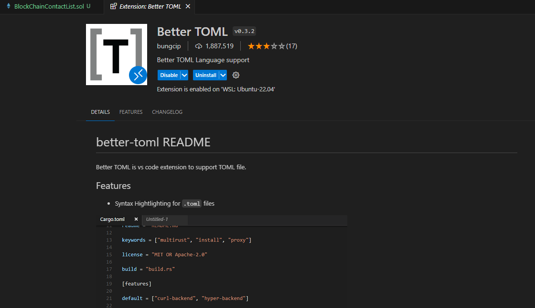Screen dimensions: 535x308
Task: Click the large Better TOML logo
Action: [x=116, y=54]
